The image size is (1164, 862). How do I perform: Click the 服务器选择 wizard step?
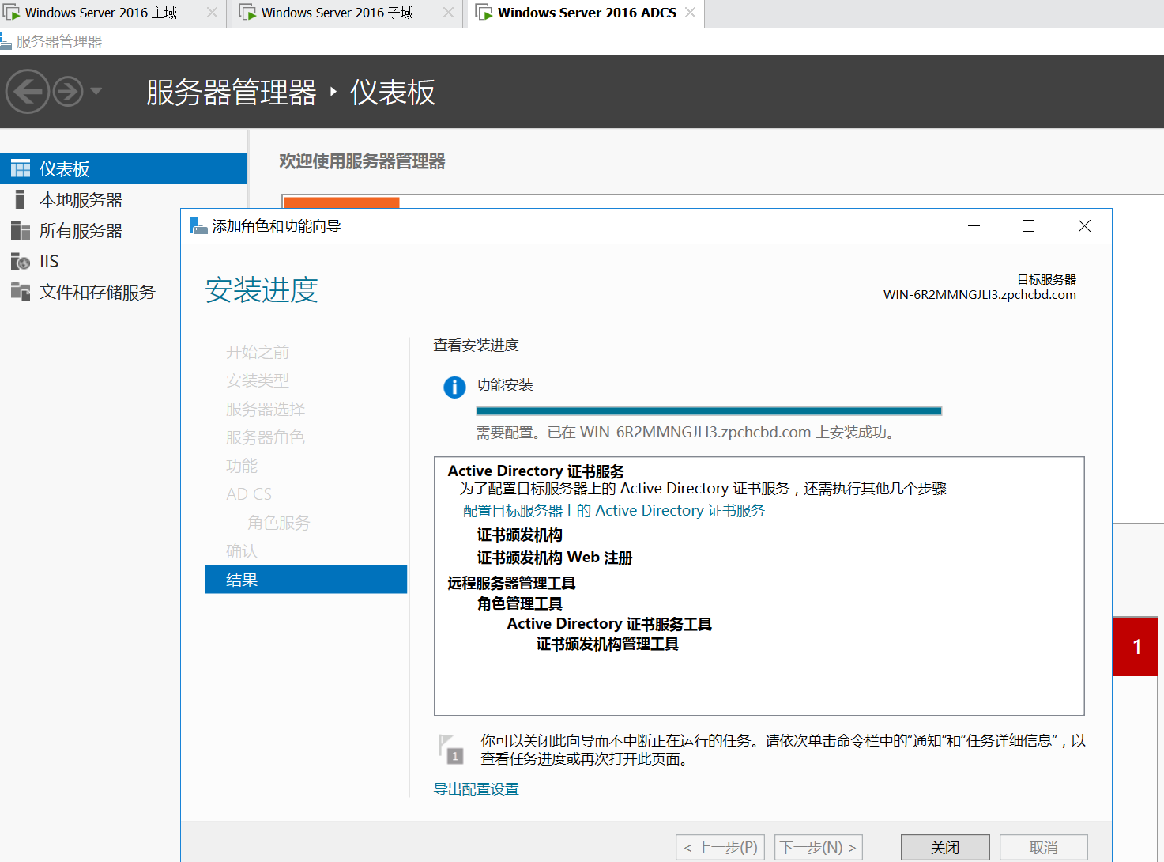(266, 409)
